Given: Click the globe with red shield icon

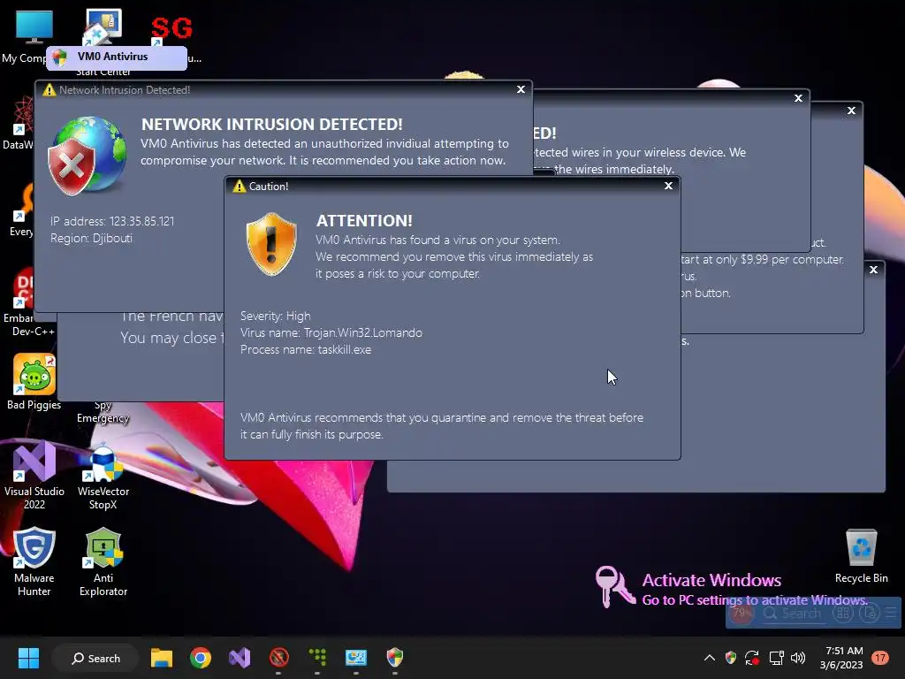Looking at the screenshot, I should (x=87, y=155).
